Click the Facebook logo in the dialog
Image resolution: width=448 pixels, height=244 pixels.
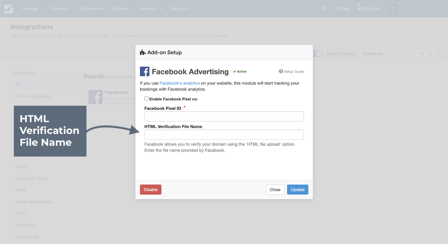tap(145, 72)
